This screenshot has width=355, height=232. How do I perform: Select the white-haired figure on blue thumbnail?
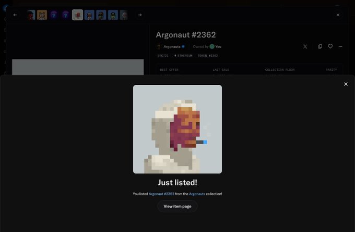(x=89, y=15)
